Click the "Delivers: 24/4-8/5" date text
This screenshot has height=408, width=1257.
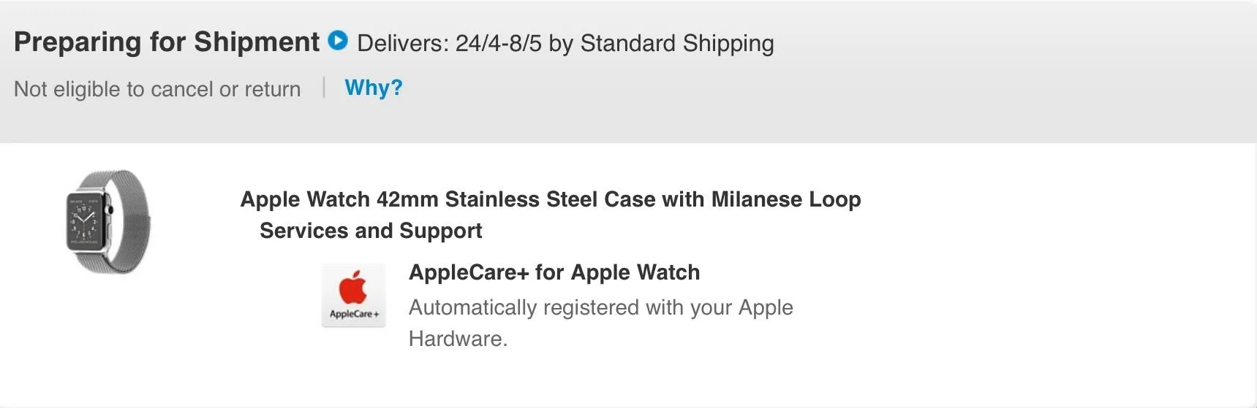tap(449, 44)
